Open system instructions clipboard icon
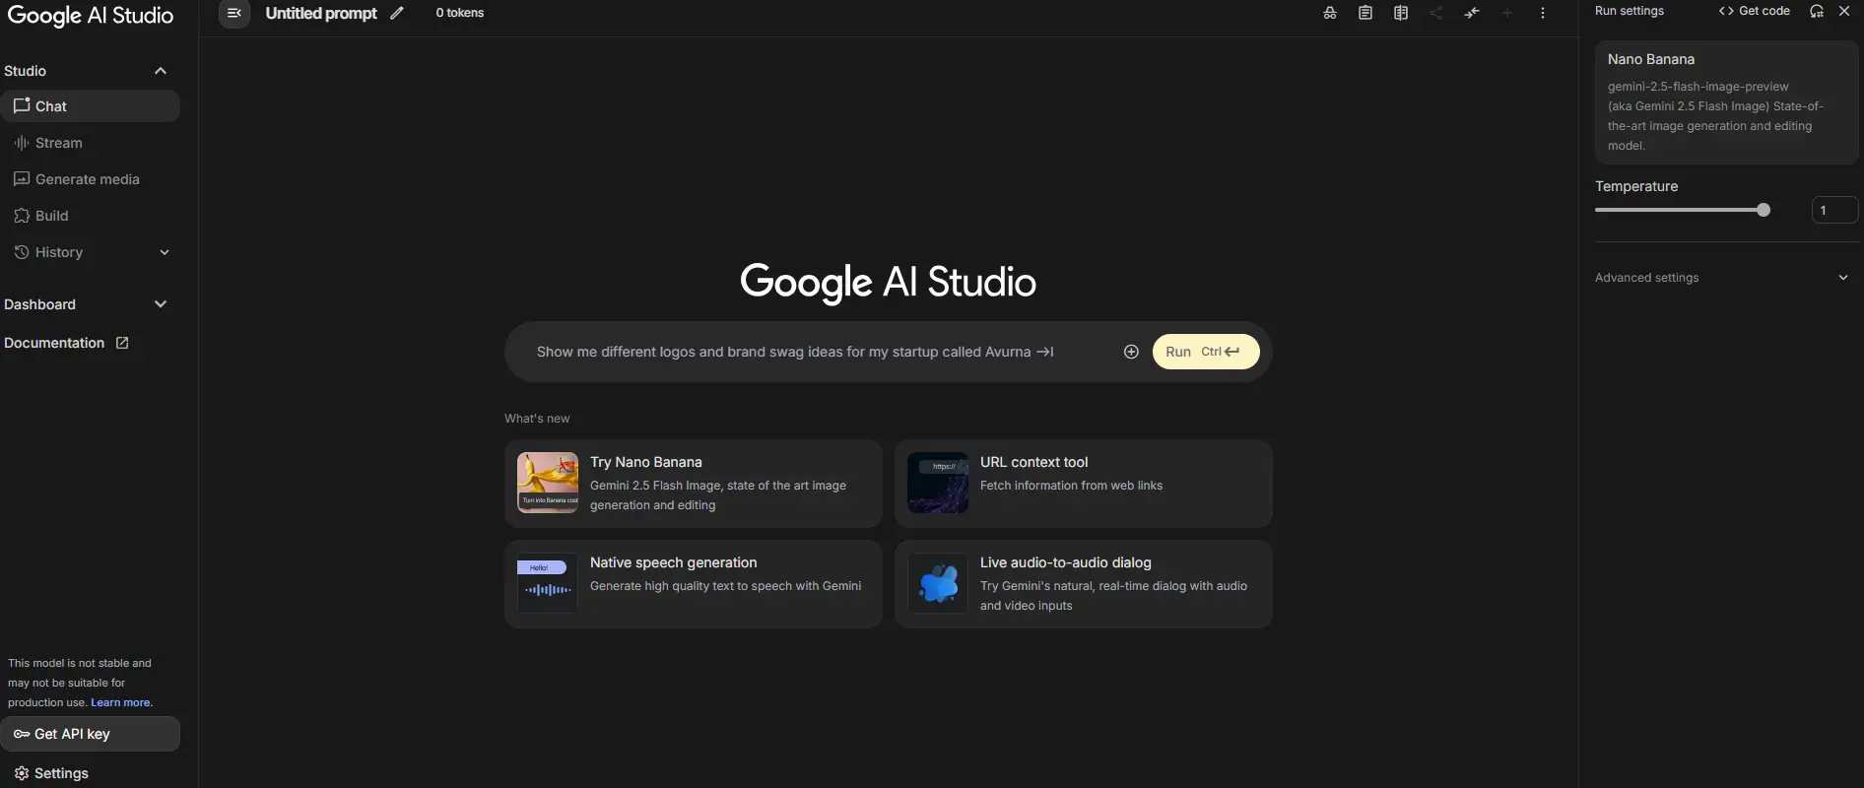1864x788 pixels. (1365, 13)
